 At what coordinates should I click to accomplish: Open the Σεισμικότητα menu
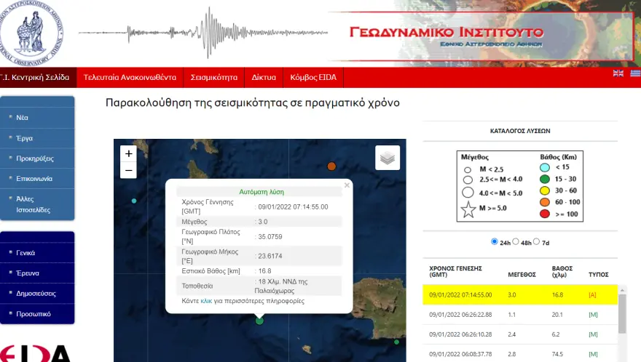click(x=214, y=77)
